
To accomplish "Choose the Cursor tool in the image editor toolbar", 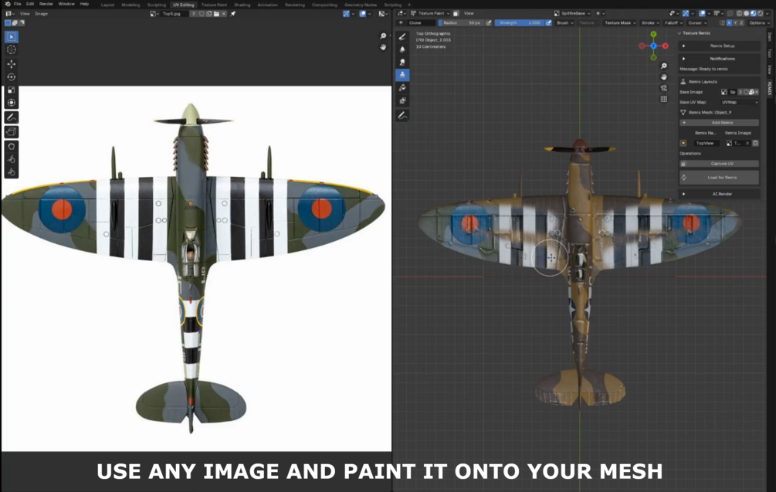I will click(12, 49).
